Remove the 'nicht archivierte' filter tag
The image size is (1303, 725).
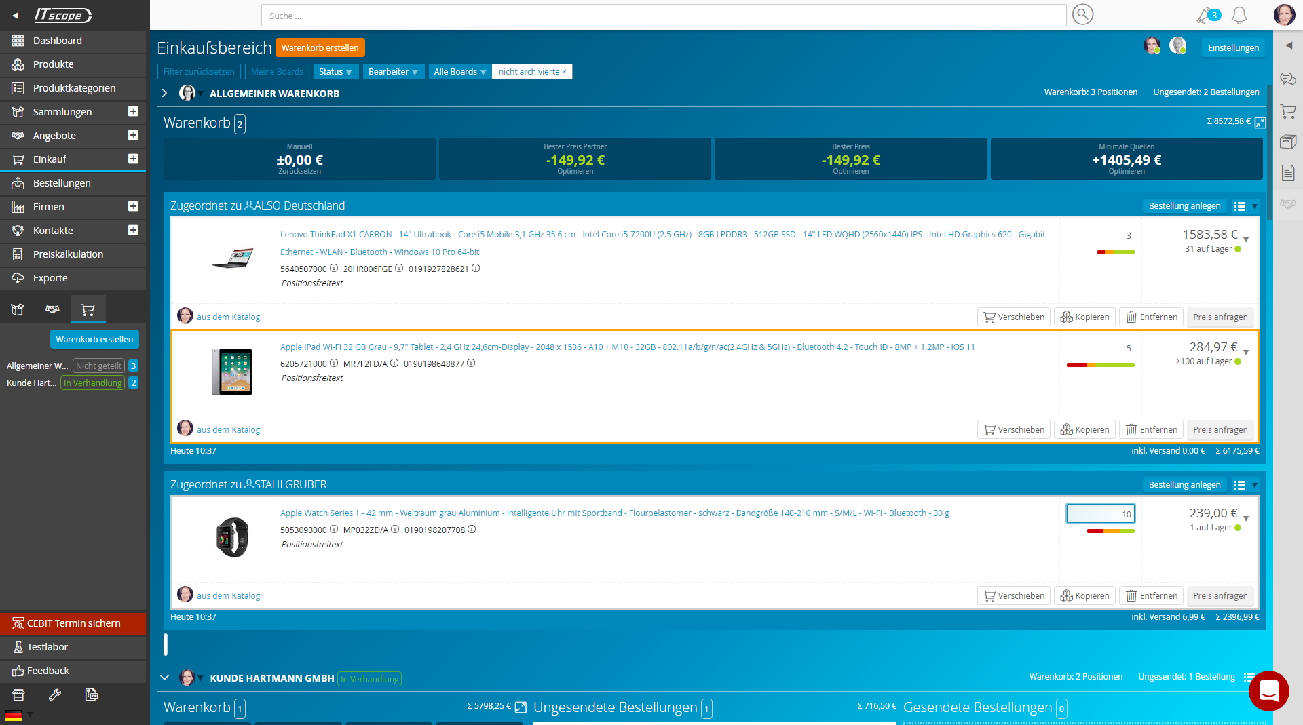pos(564,72)
